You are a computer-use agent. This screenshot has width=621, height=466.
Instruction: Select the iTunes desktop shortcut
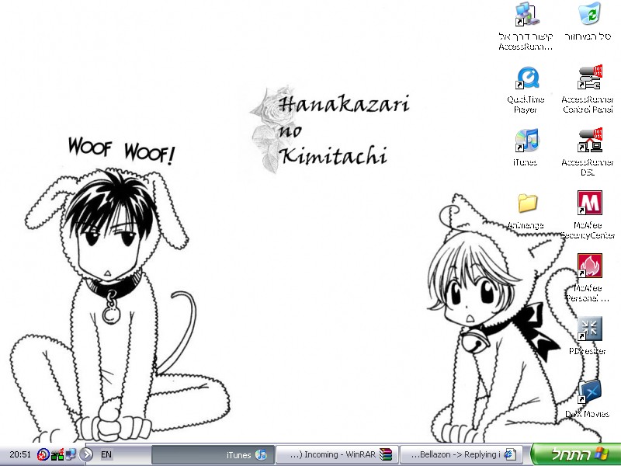coord(526,141)
